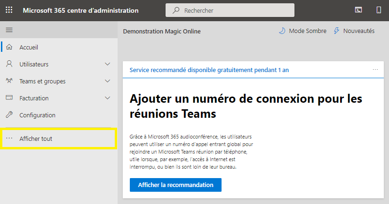Select Teams et groupes in the navigation
The image size is (389, 204).
click(x=58, y=81)
